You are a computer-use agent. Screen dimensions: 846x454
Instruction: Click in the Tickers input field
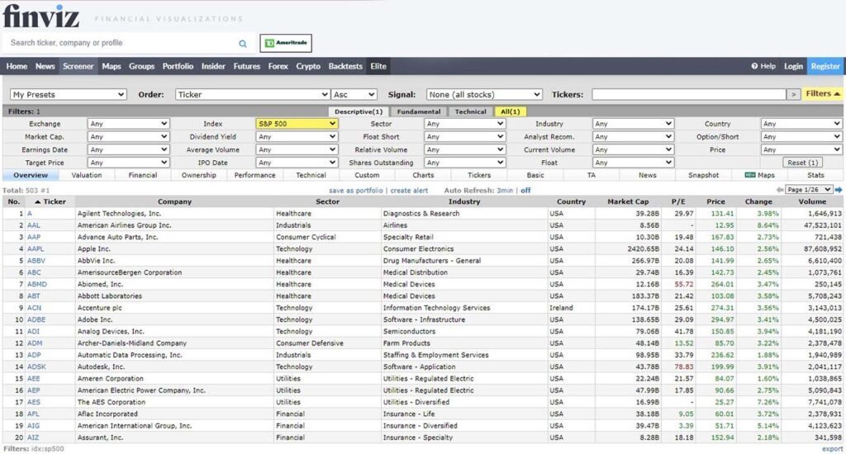point(689,94)
